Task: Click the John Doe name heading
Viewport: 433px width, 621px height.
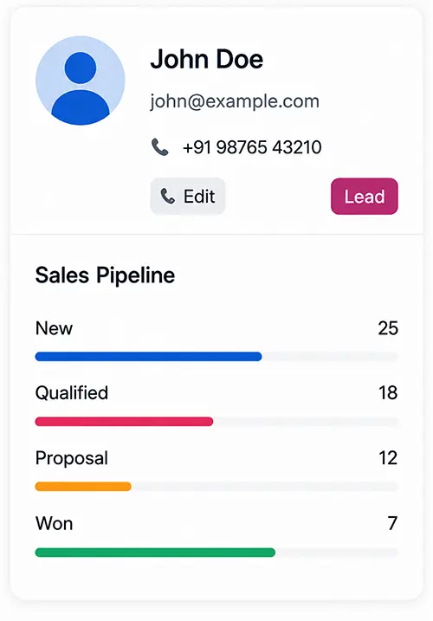Action: (207, 60)
